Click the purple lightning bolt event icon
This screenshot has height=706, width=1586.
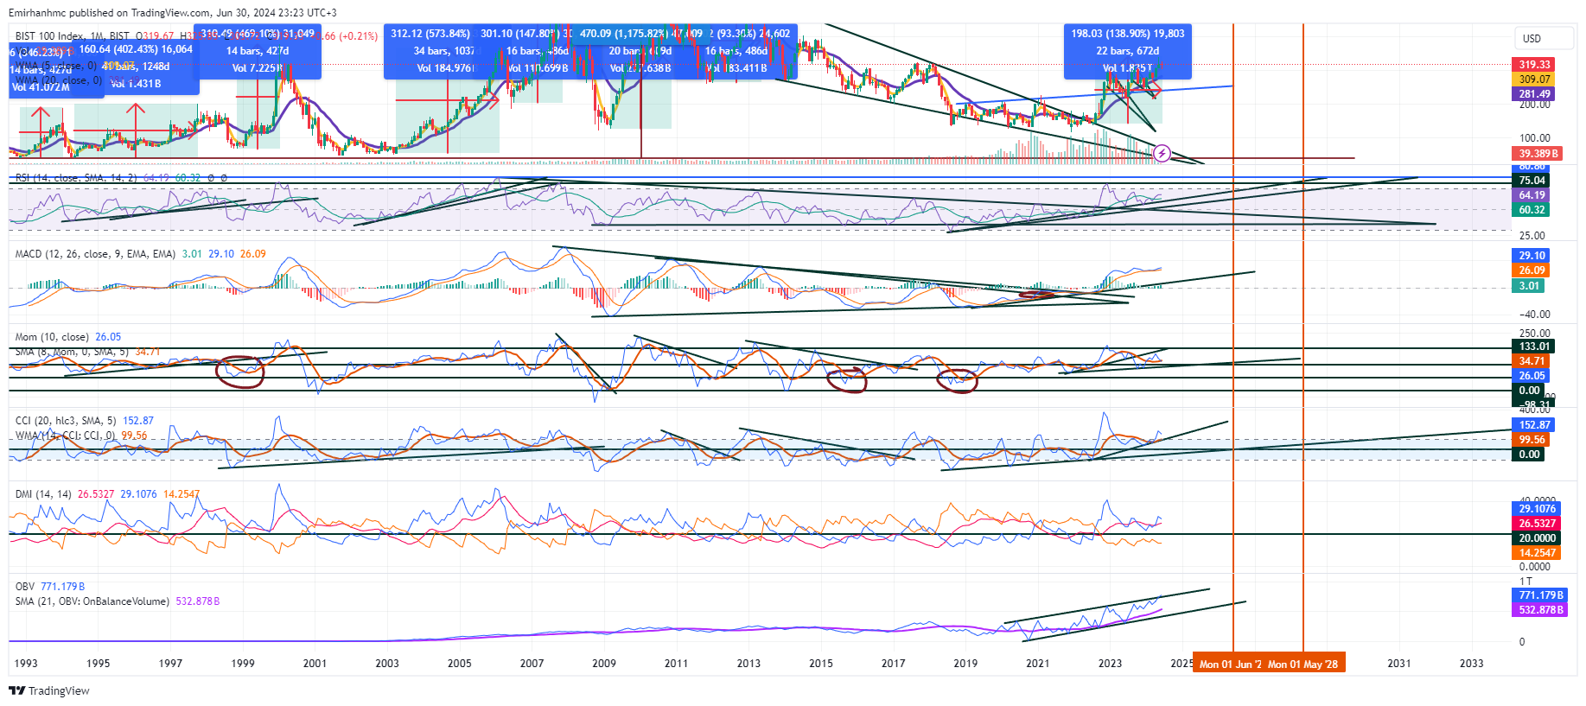1162,154
